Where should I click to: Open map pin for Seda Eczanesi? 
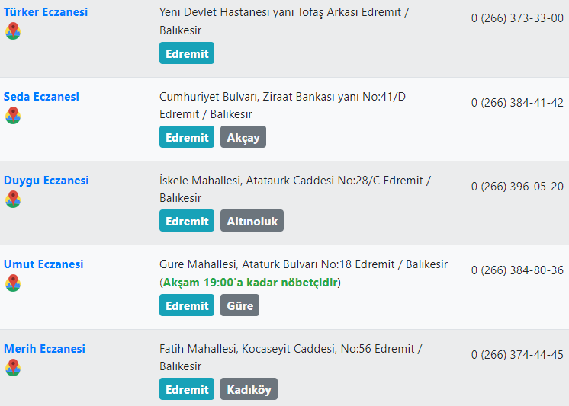pos(13,115)
